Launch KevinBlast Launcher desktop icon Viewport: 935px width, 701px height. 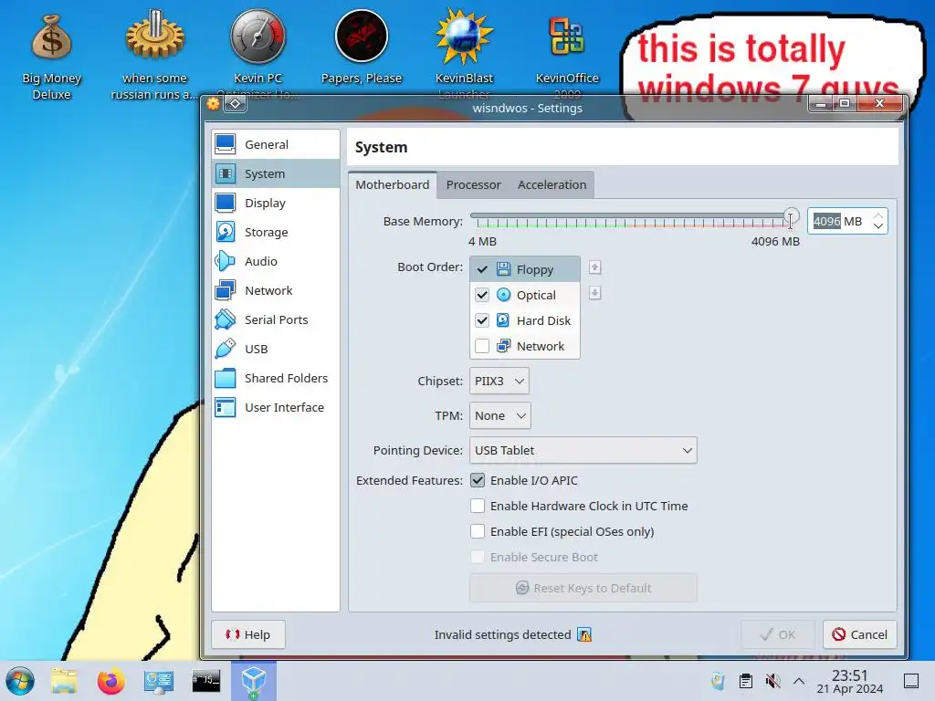tap(464, 55)
